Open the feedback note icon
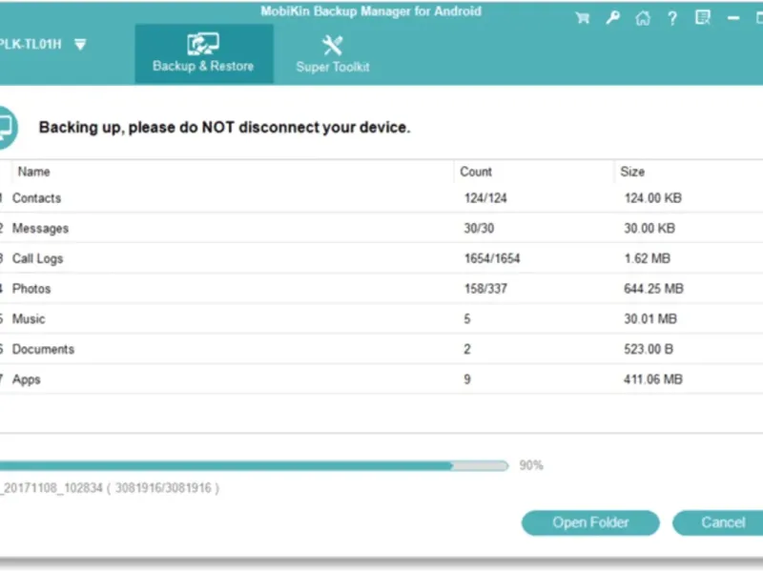Viewport: 763px width, 572px height. [703, 18]
